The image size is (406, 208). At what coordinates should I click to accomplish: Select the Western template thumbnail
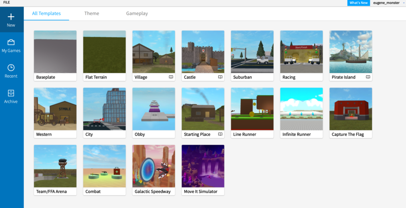click(55, 109)
